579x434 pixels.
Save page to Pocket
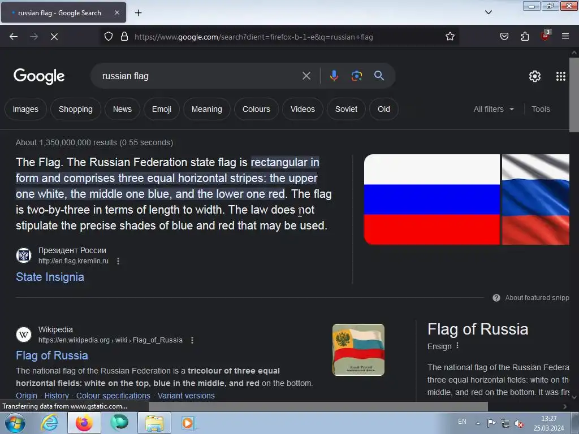(504, 37)
